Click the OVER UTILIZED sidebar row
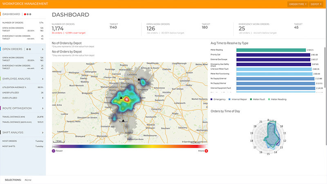The height and width of the screenshot is (184, 327). click(x=23, y=98)
